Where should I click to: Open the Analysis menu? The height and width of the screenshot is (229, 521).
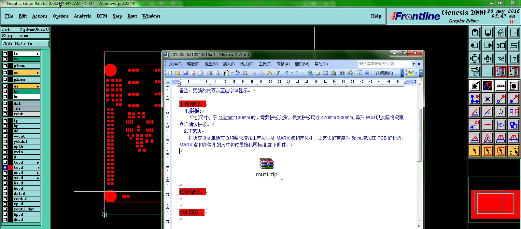click(82, 16)
